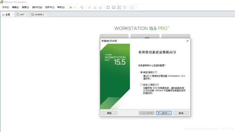
Task: Click the 帮助 help button in wizard
Action: point(110,113)
